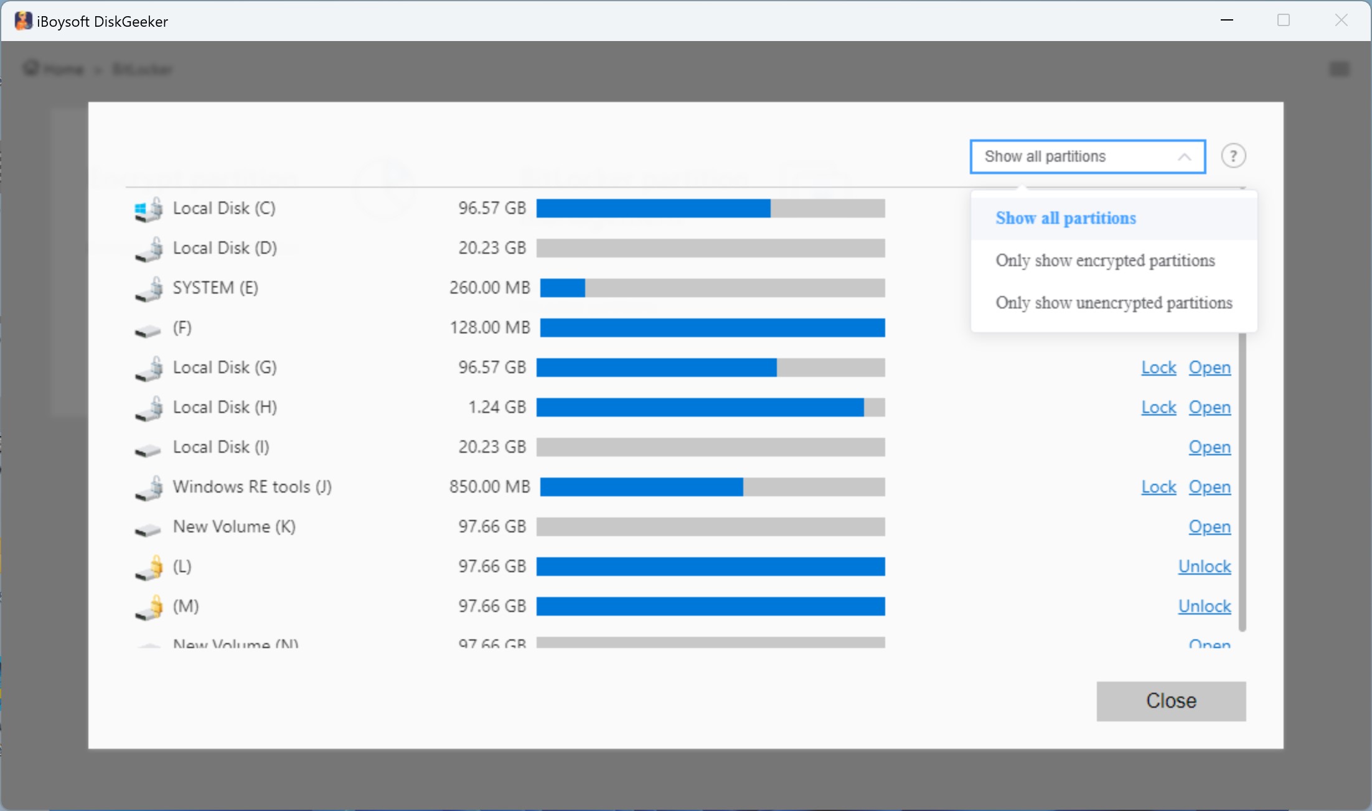Click the BitLocker breadcrumb item
The width and height of the screenshot is (1372, 811).
(x=143, y=69)
